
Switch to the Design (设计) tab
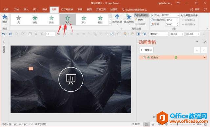point(35,9)
